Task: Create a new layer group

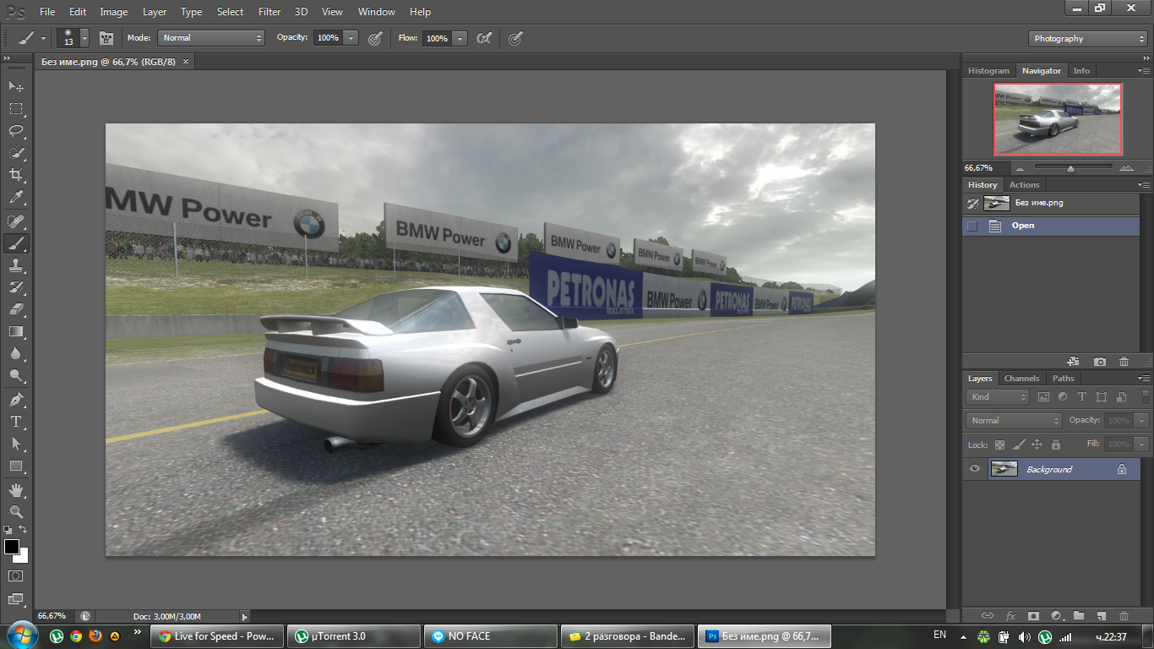Action: coord(1079,616)
